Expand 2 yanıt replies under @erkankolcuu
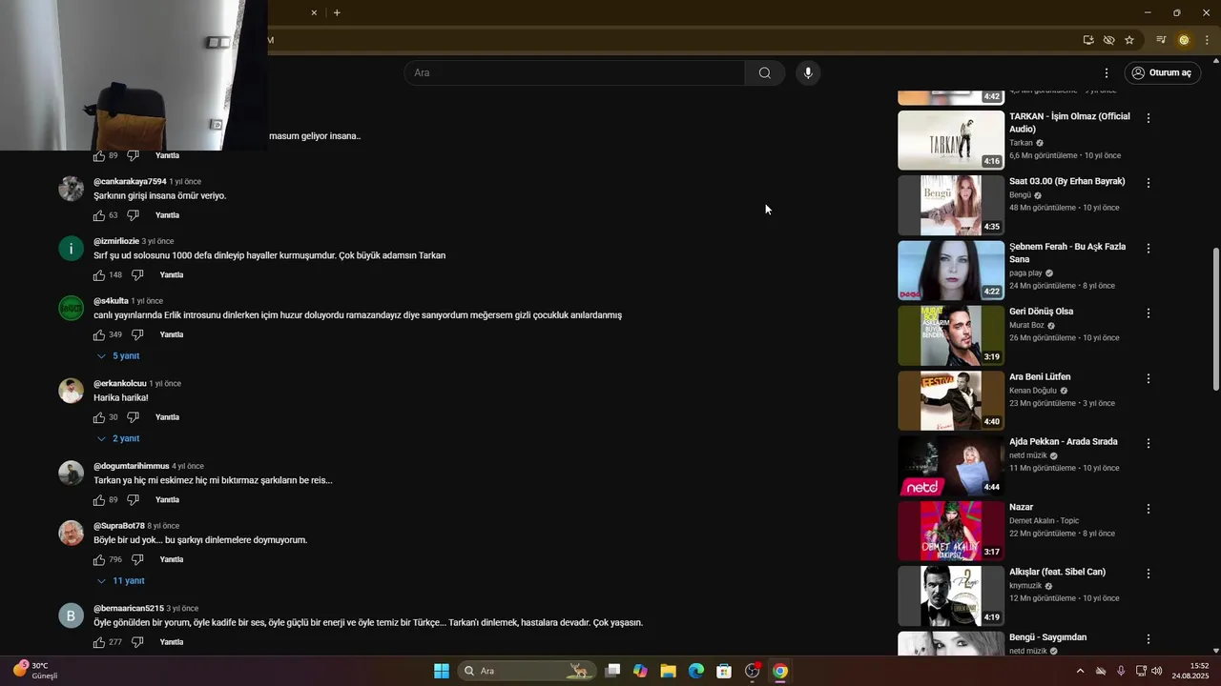The width and height of the screenshot is (1221, 686). click(119, 439)
